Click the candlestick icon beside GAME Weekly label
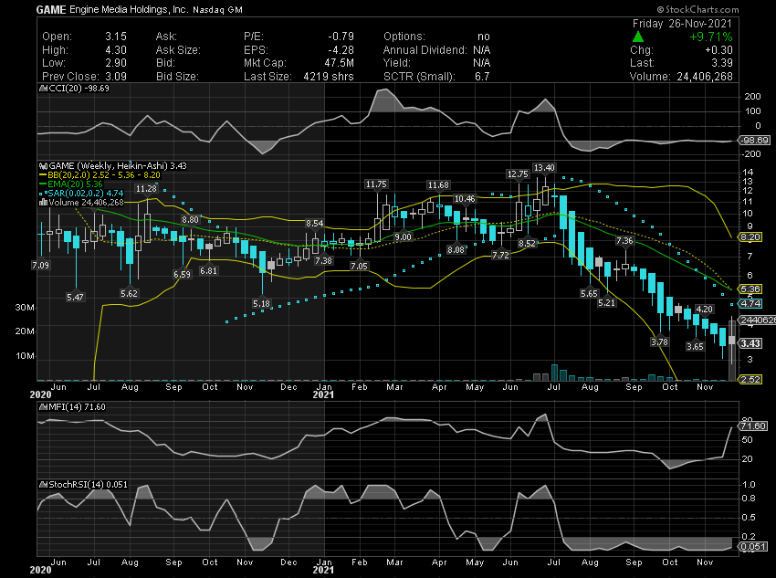The width and height of the screenshot is (776, 578). coord(43,166)
